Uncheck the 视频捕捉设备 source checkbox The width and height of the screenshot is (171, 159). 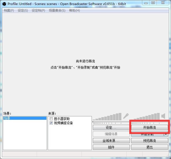pos(51,123)
